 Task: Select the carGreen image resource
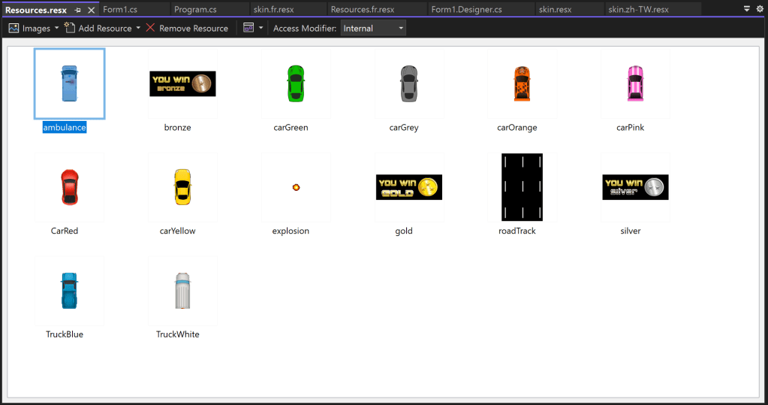295,83
